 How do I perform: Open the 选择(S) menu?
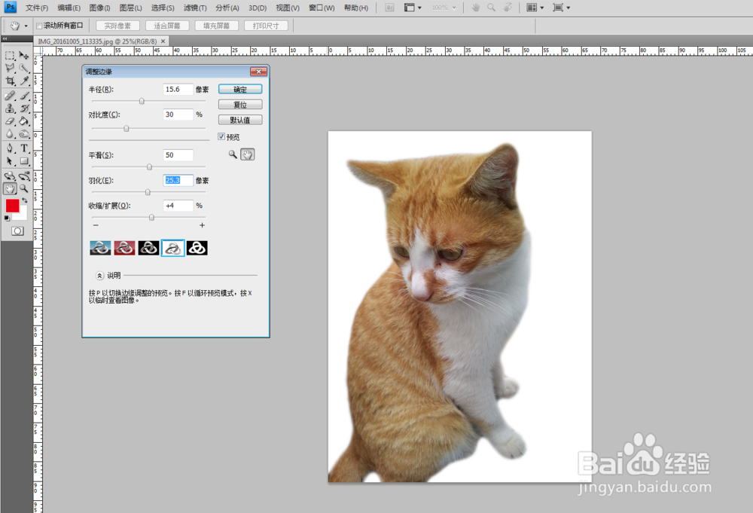tap(163, 8)
